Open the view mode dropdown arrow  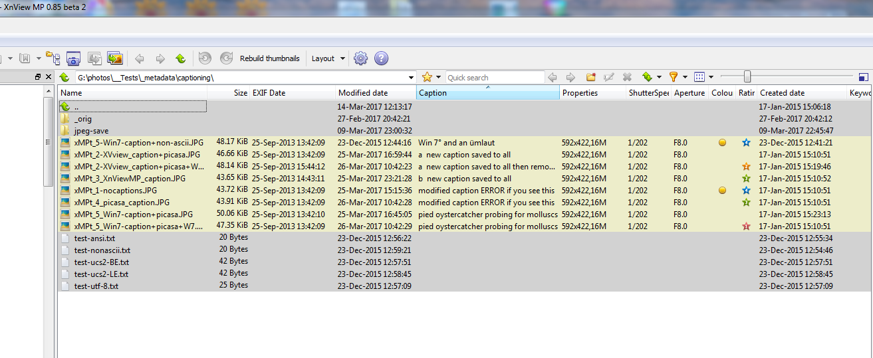[x=711, y=78]
